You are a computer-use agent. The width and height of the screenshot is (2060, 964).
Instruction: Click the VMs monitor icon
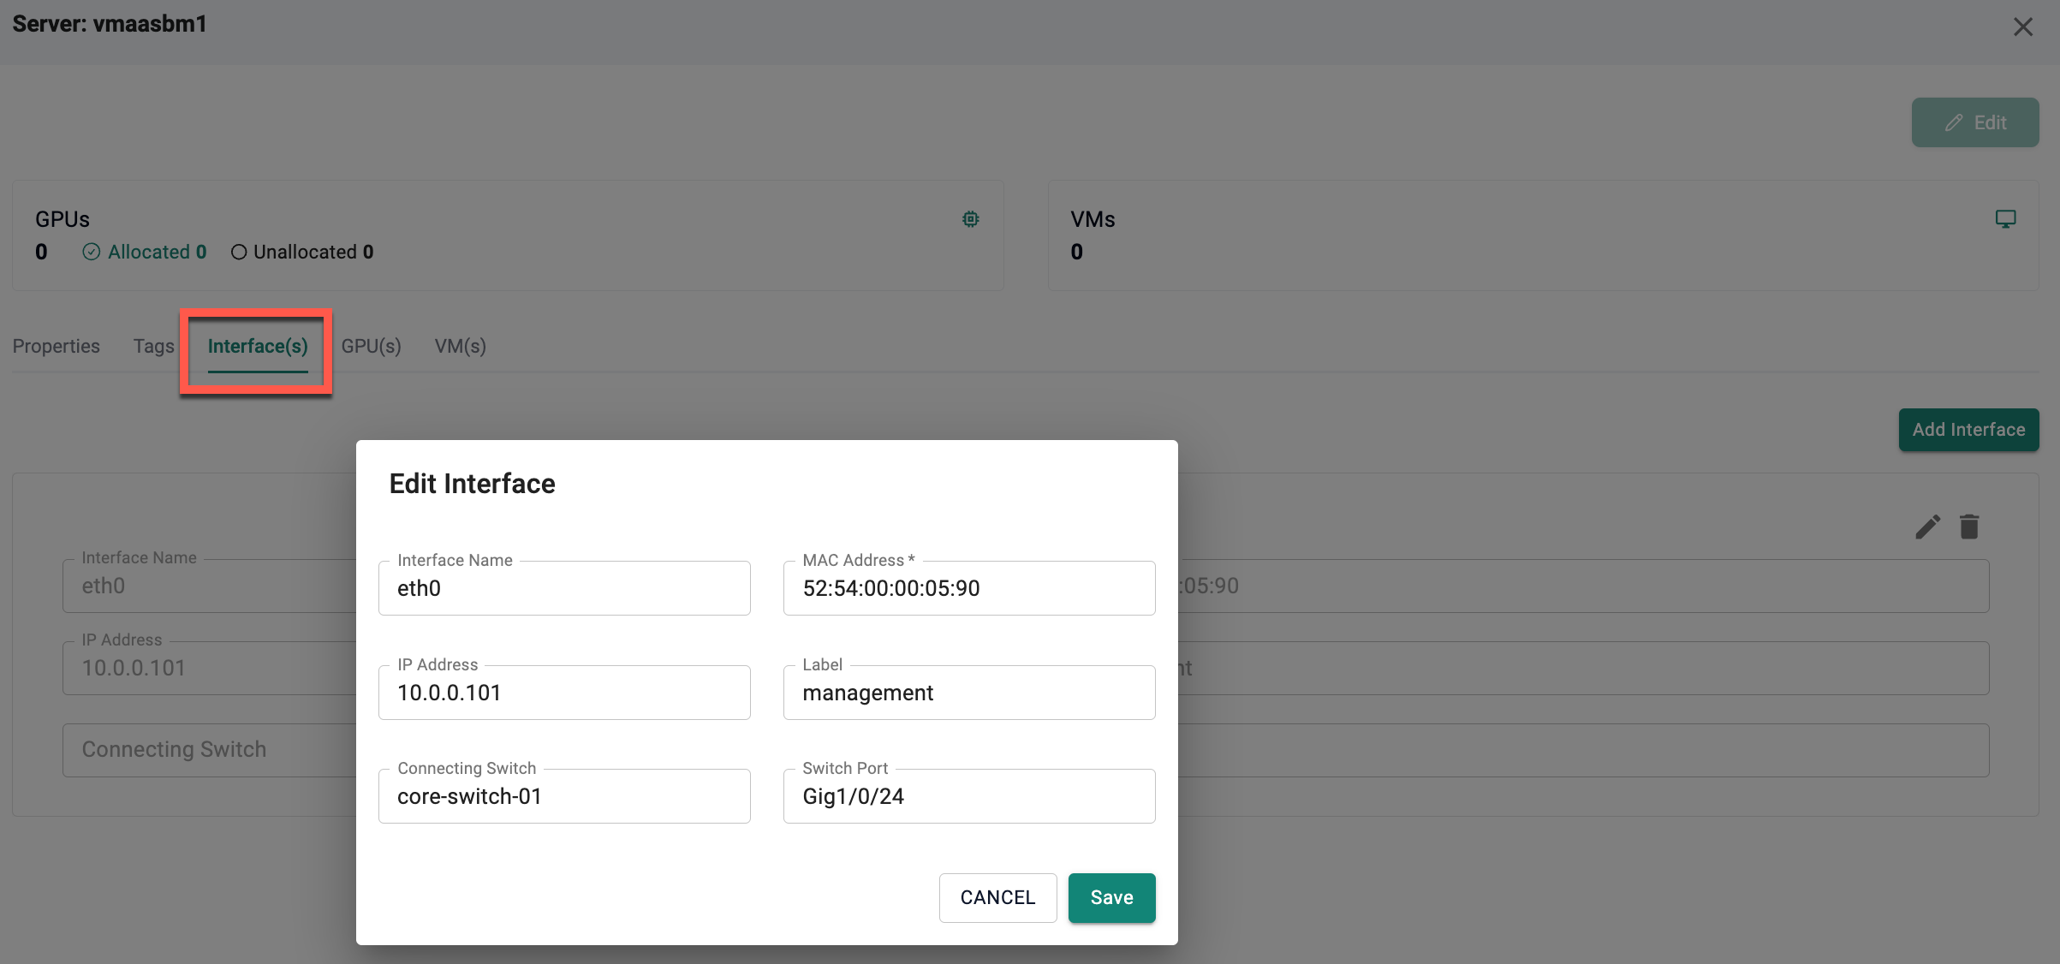pyautogui.click(x=2005, y=219)
